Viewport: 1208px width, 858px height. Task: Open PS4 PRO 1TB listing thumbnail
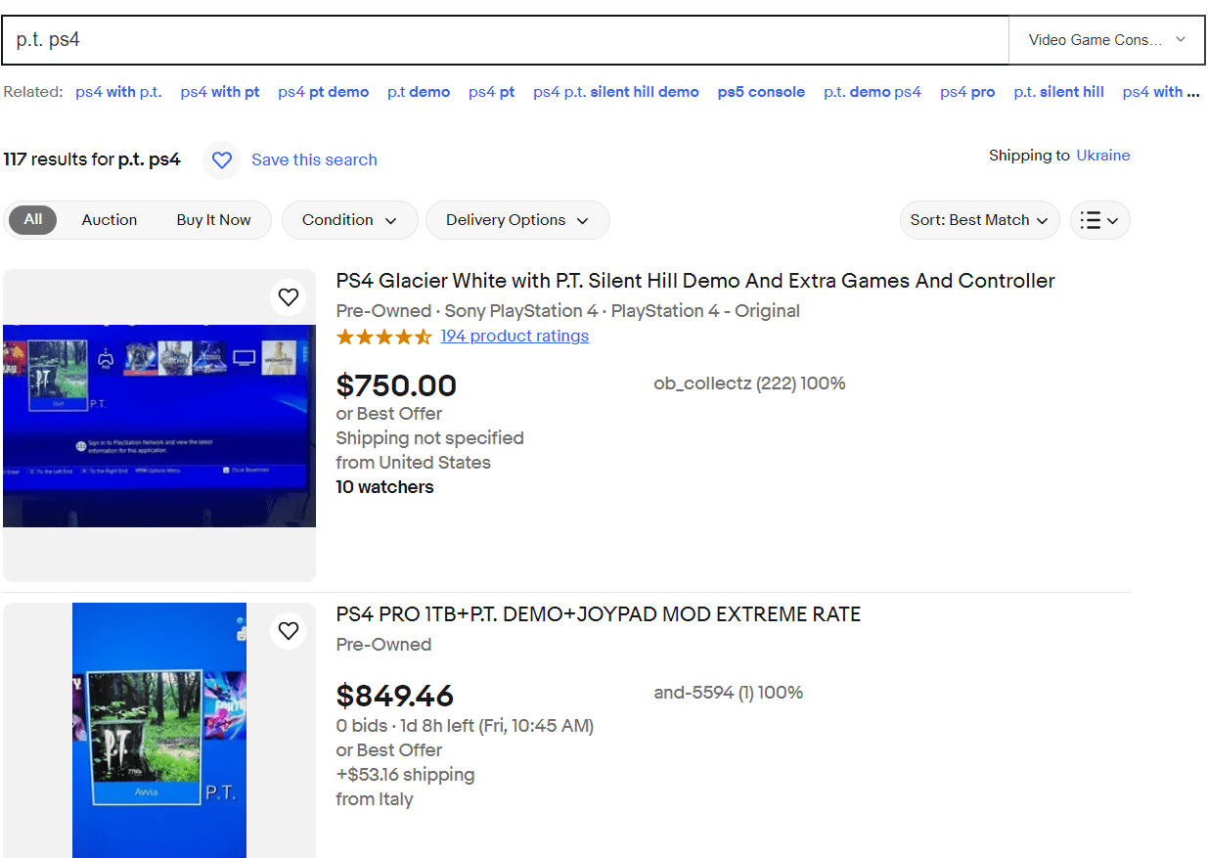coord(159,730)
